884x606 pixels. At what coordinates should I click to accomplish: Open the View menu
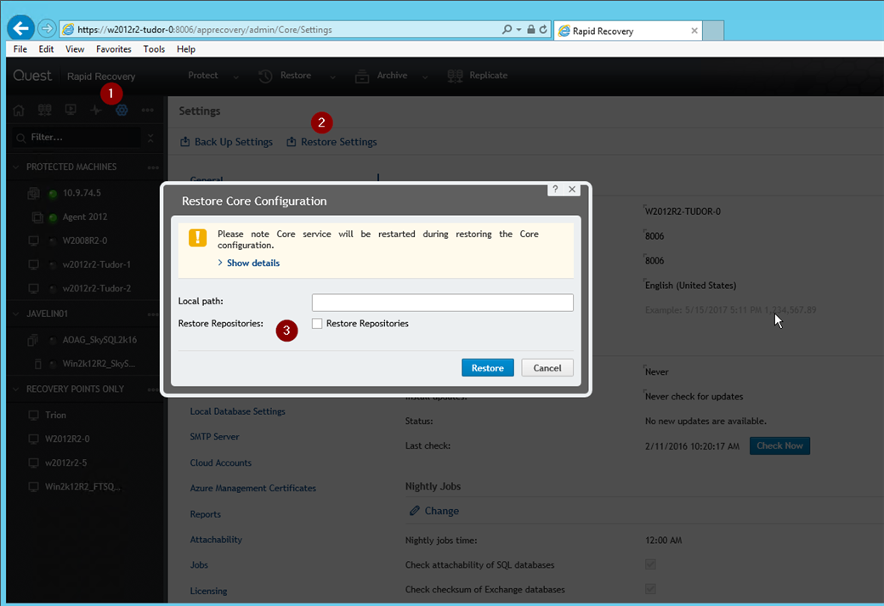pyautogui.click(x=75, y=49)
